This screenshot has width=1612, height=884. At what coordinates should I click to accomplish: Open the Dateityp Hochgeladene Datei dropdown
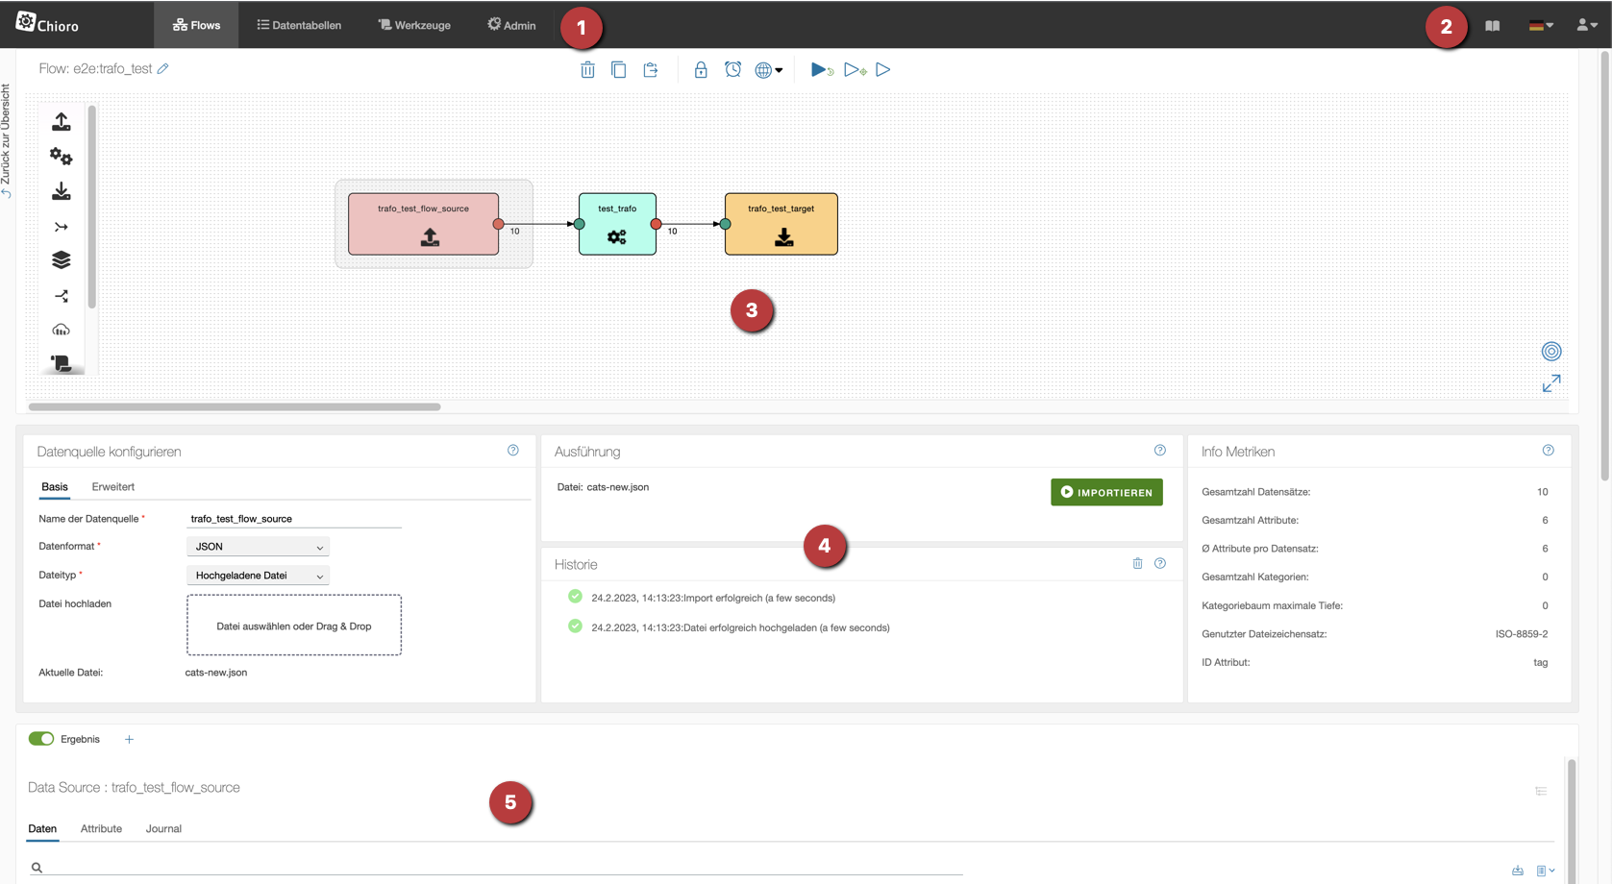(x=258, y=576)
